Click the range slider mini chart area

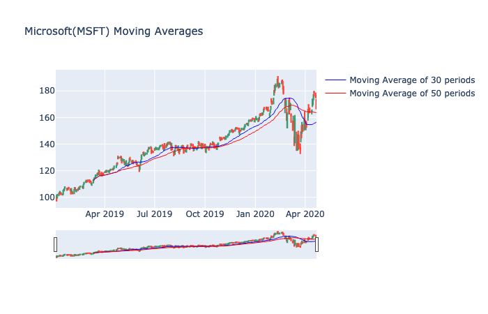tap(186, 244)
